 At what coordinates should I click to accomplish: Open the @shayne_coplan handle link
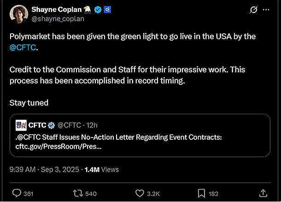pos(58,19)
